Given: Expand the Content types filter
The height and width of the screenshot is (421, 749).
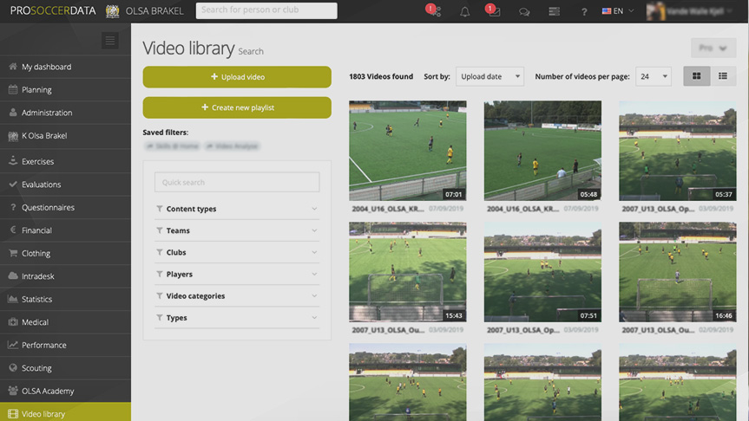Looking at the screenshot, I should coord(237,209).
